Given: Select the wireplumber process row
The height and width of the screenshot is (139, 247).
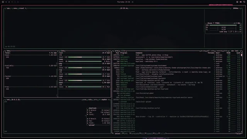Looking at the screenshot, I should tap(177, 93).
